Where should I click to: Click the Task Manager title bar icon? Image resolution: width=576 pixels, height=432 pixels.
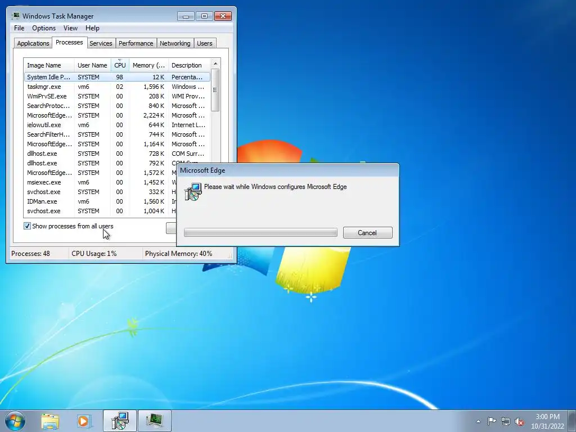(x=15, y=16)
